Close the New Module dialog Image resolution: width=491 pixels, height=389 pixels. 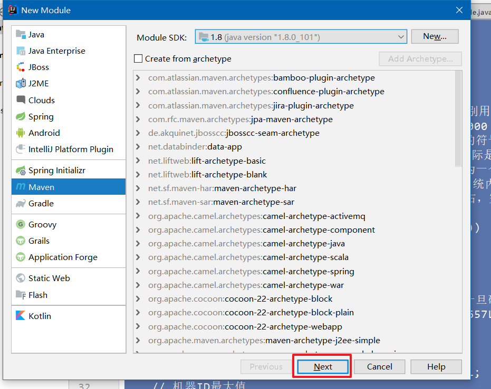point(459,10)
